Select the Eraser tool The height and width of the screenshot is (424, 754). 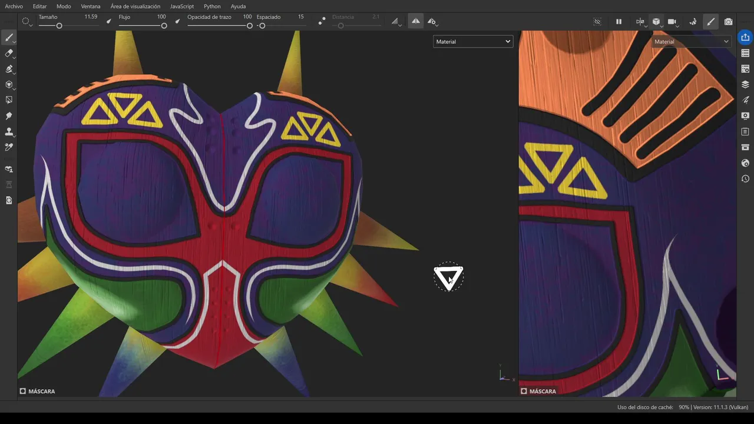pyautogui.click(x=9, y=54)
